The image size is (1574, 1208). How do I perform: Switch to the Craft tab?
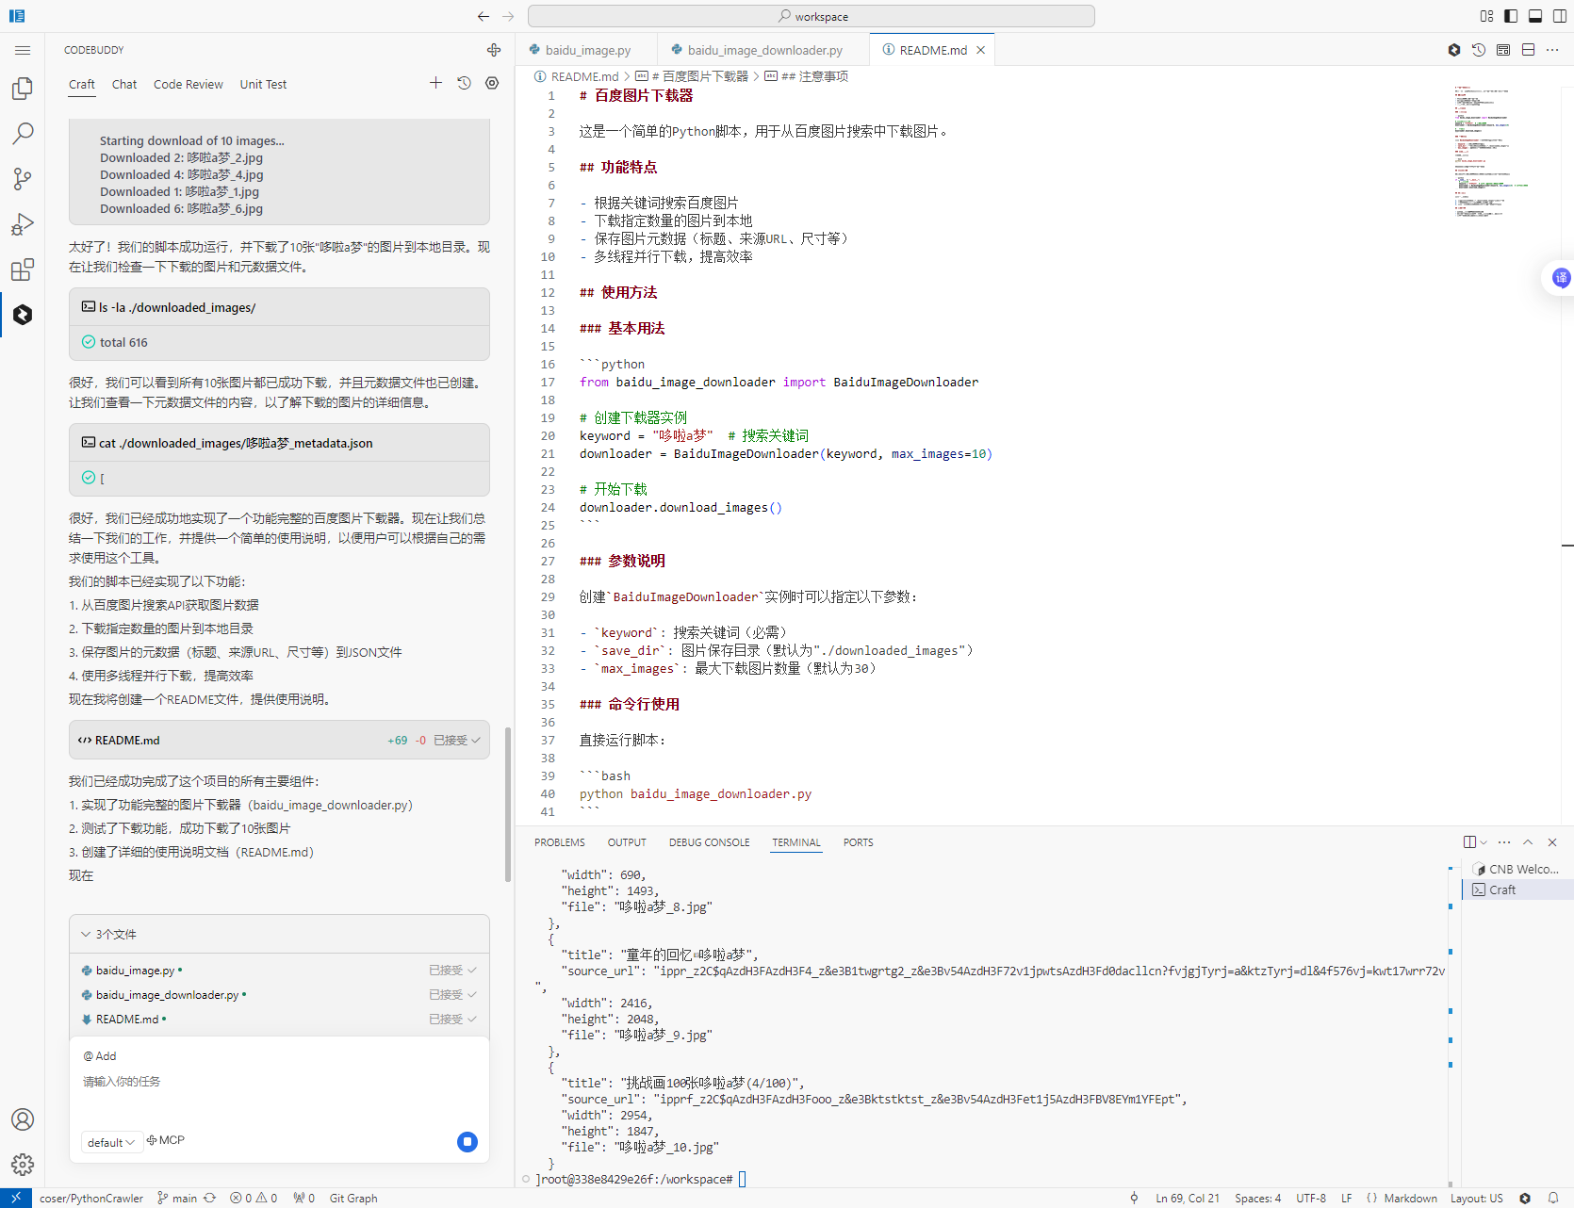click(x=82, y=84)
